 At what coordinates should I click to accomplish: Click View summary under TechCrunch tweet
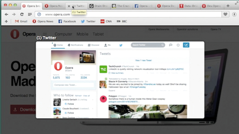click(117, 73)
